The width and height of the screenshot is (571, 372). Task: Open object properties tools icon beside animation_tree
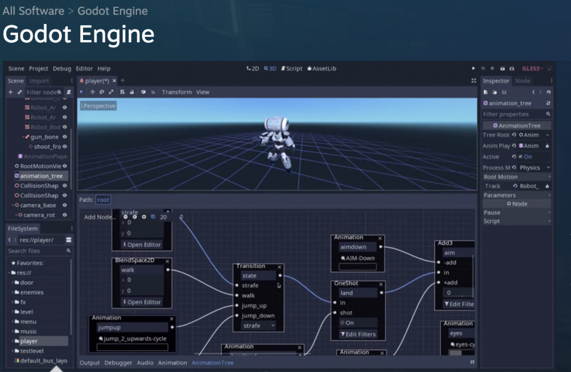click(x=548, y=103)
